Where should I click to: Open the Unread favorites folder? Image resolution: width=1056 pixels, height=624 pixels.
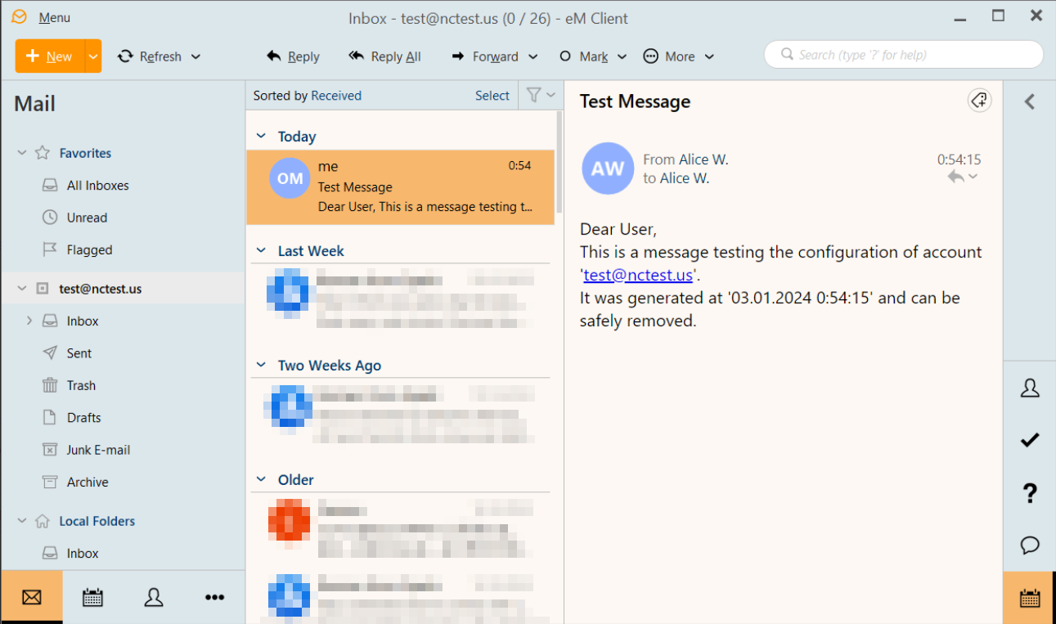point(87,218)
